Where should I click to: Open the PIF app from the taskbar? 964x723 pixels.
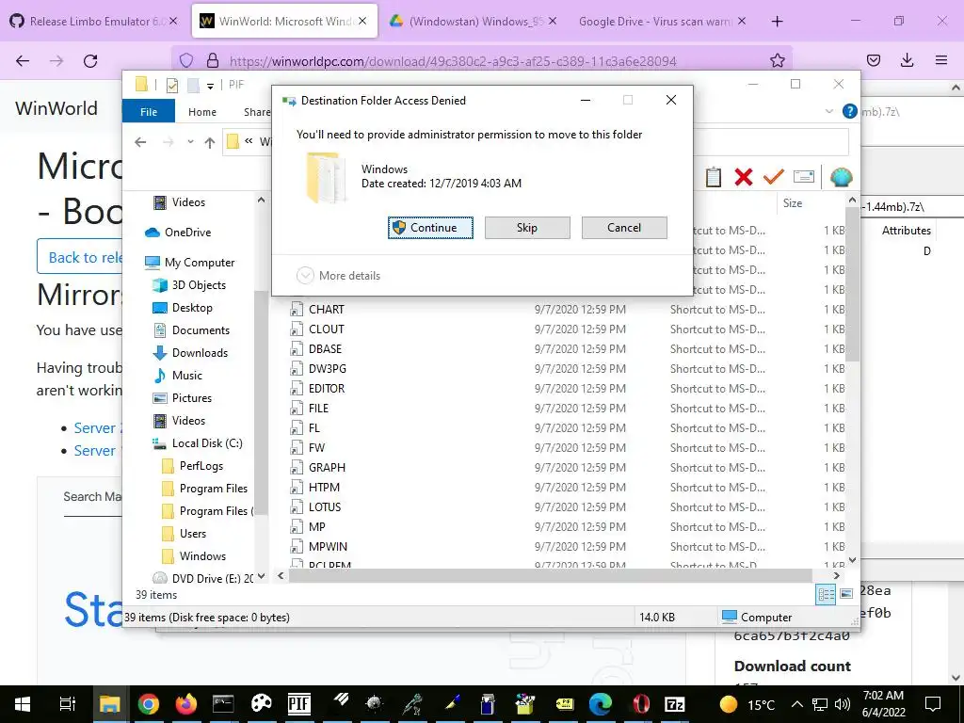click(298, 703)
